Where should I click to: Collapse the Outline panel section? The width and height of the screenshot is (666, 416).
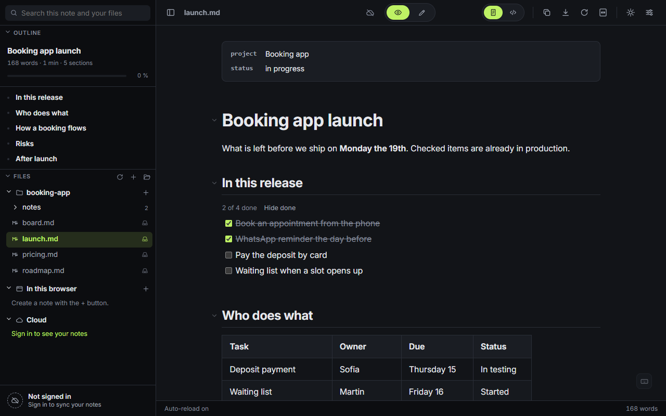click(x=8, y=32)
